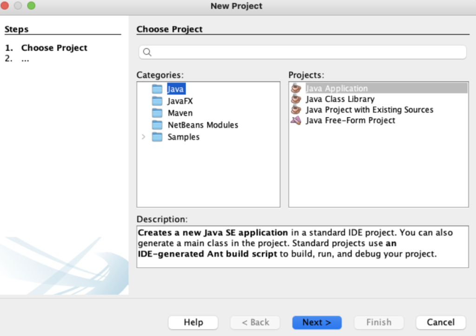The width and height of the screenshot is (476, 336).
Task: Click the Choose Project step
Action: pos(54,48)
